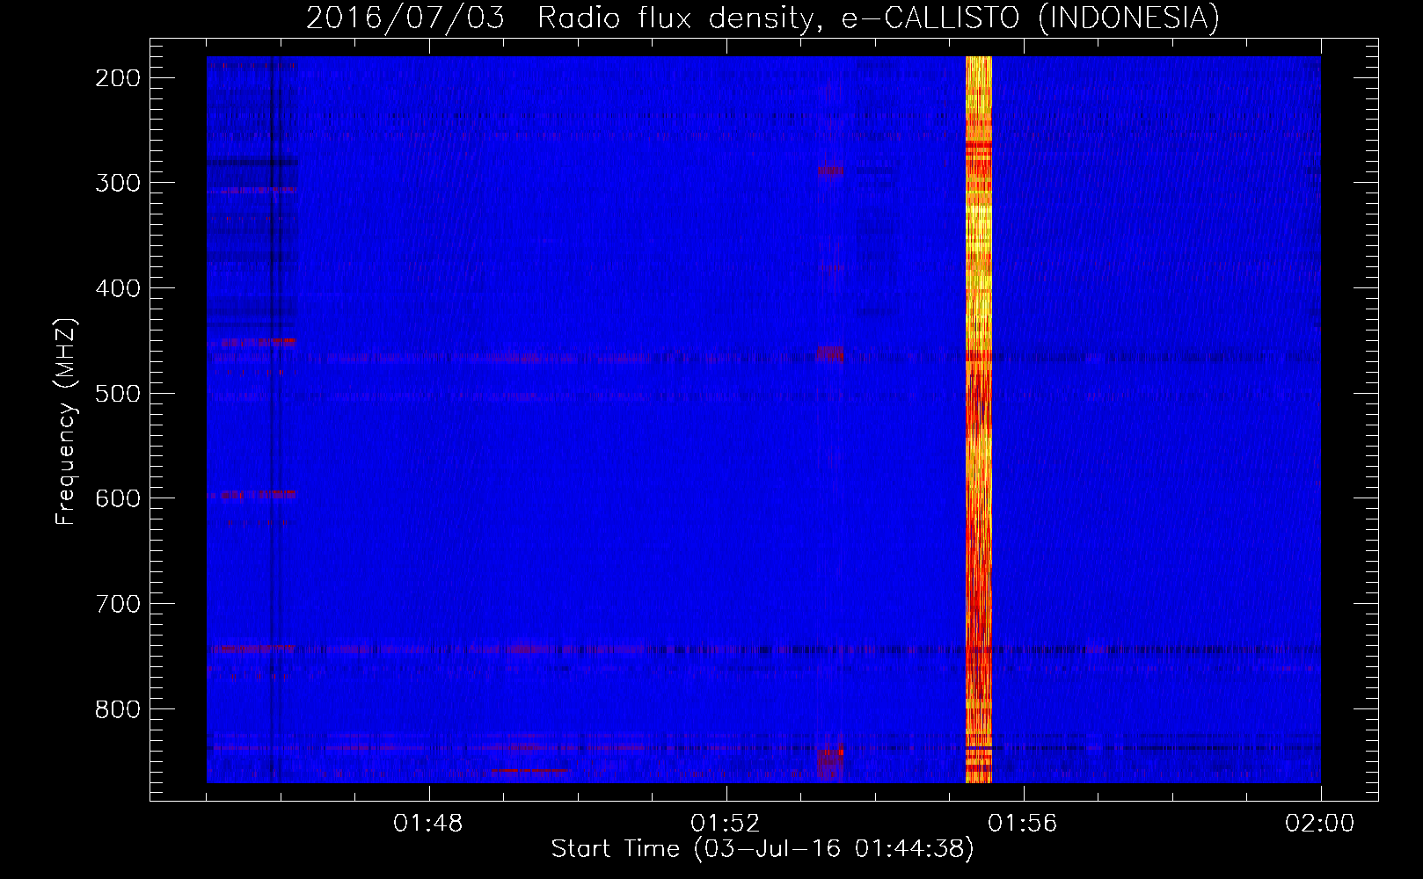The width and height of the screenshot is (1423, 879).
Task: Select the 800 frequency tick label
Action: click(118, 708)
